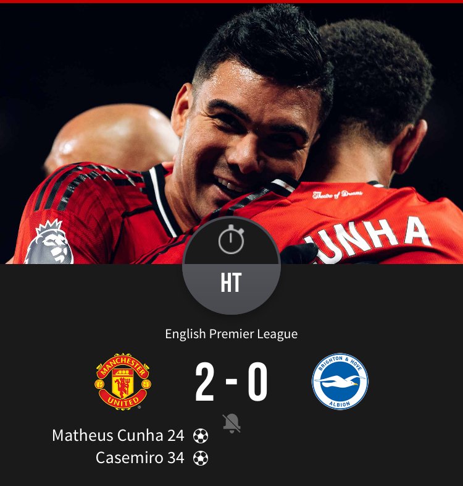Screen dimensions: 463x486
Task: Open the match hero photo
Action: [x=231, y=134]
